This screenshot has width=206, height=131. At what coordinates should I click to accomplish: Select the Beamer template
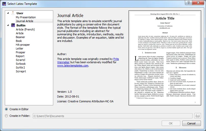(20, 37)
